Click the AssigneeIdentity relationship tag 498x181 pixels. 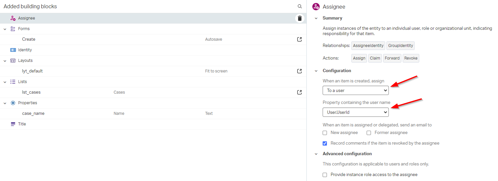pyautogui.click(x=368, y=46)
